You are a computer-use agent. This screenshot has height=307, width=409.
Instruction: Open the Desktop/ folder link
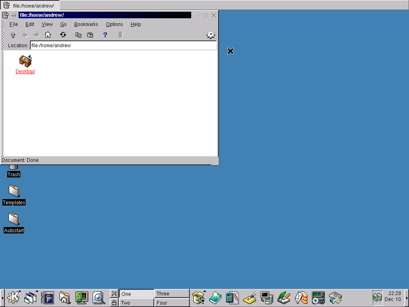click(x=25, y=72)
